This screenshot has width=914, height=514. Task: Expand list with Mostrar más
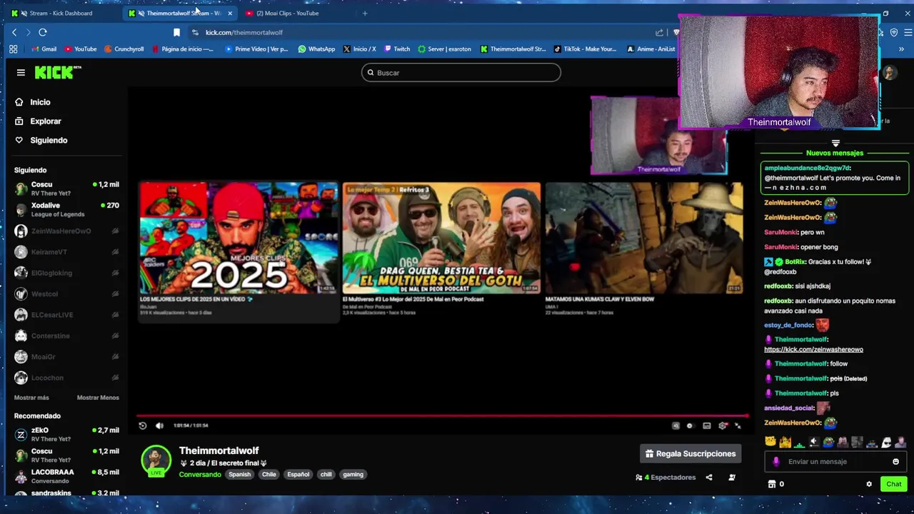[31, 398]
